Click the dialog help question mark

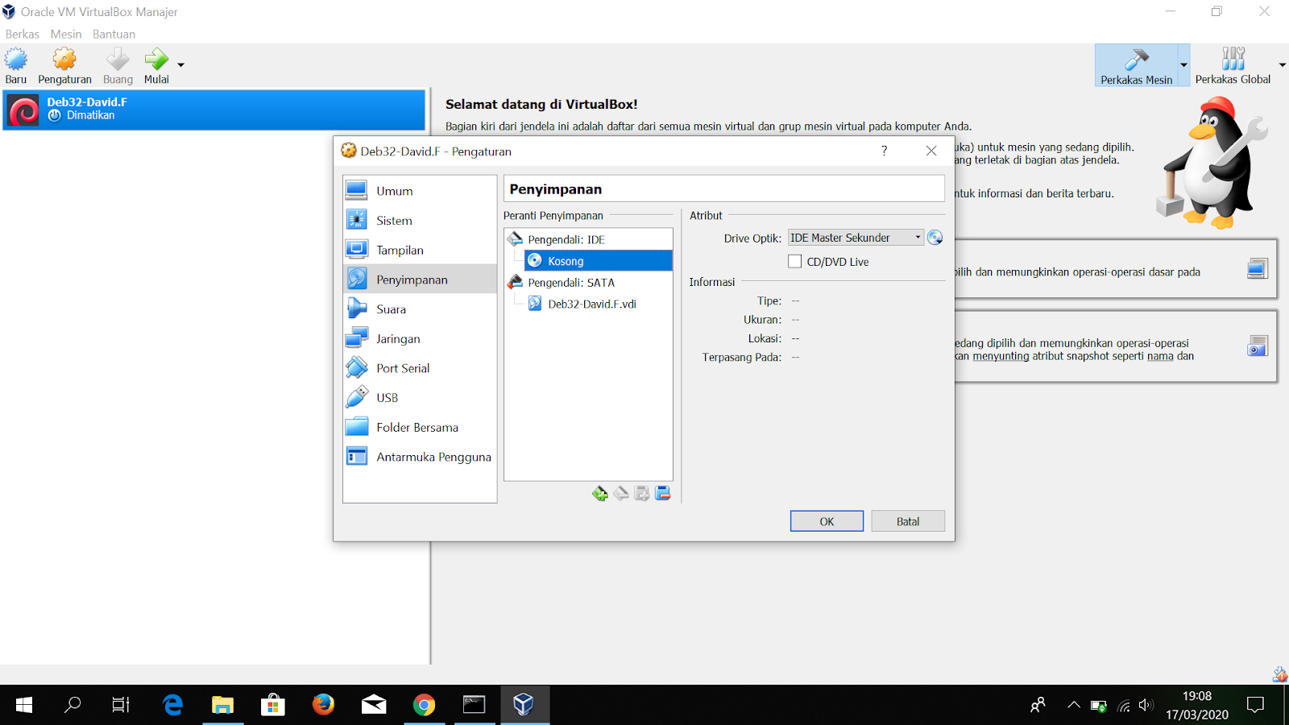click(885, 151)
